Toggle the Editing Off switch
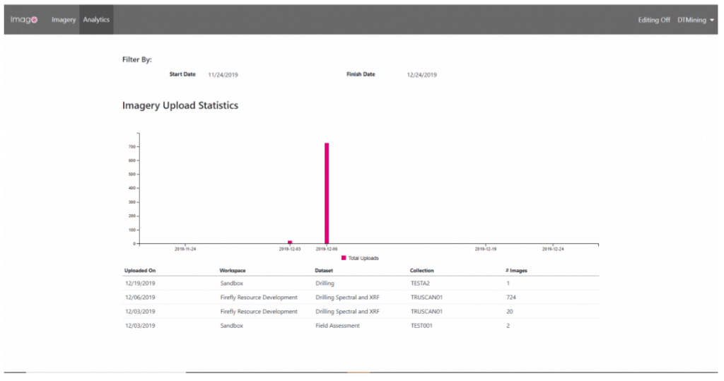This screenshot has height=381, width=724. pos(653,20)
